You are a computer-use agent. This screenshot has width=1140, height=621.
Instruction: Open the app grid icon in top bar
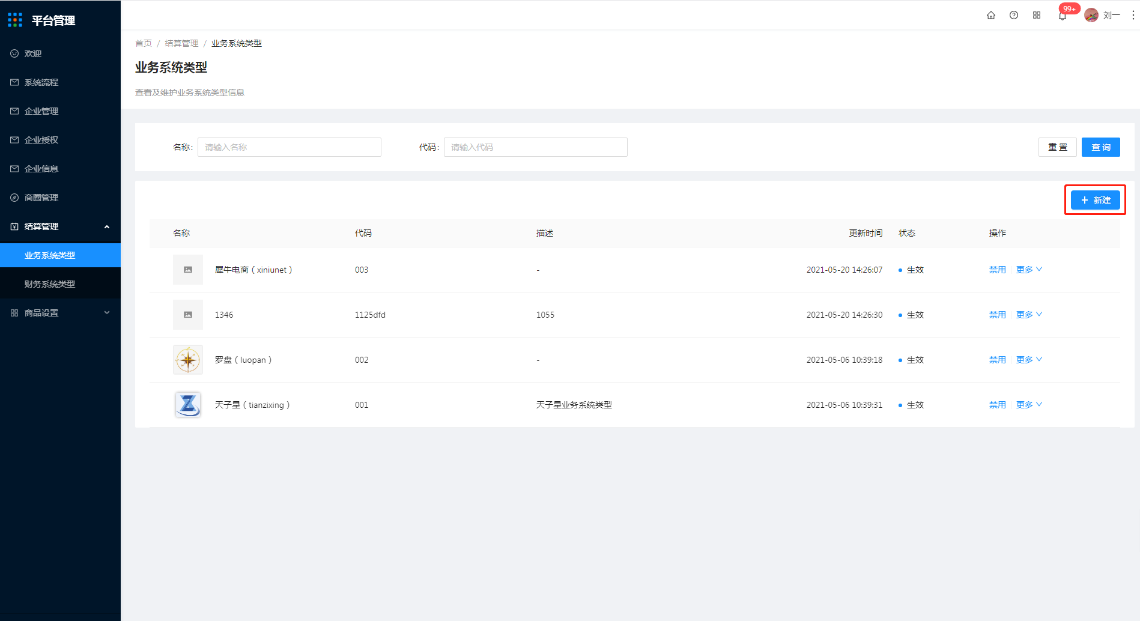(x=1037, y=16)
